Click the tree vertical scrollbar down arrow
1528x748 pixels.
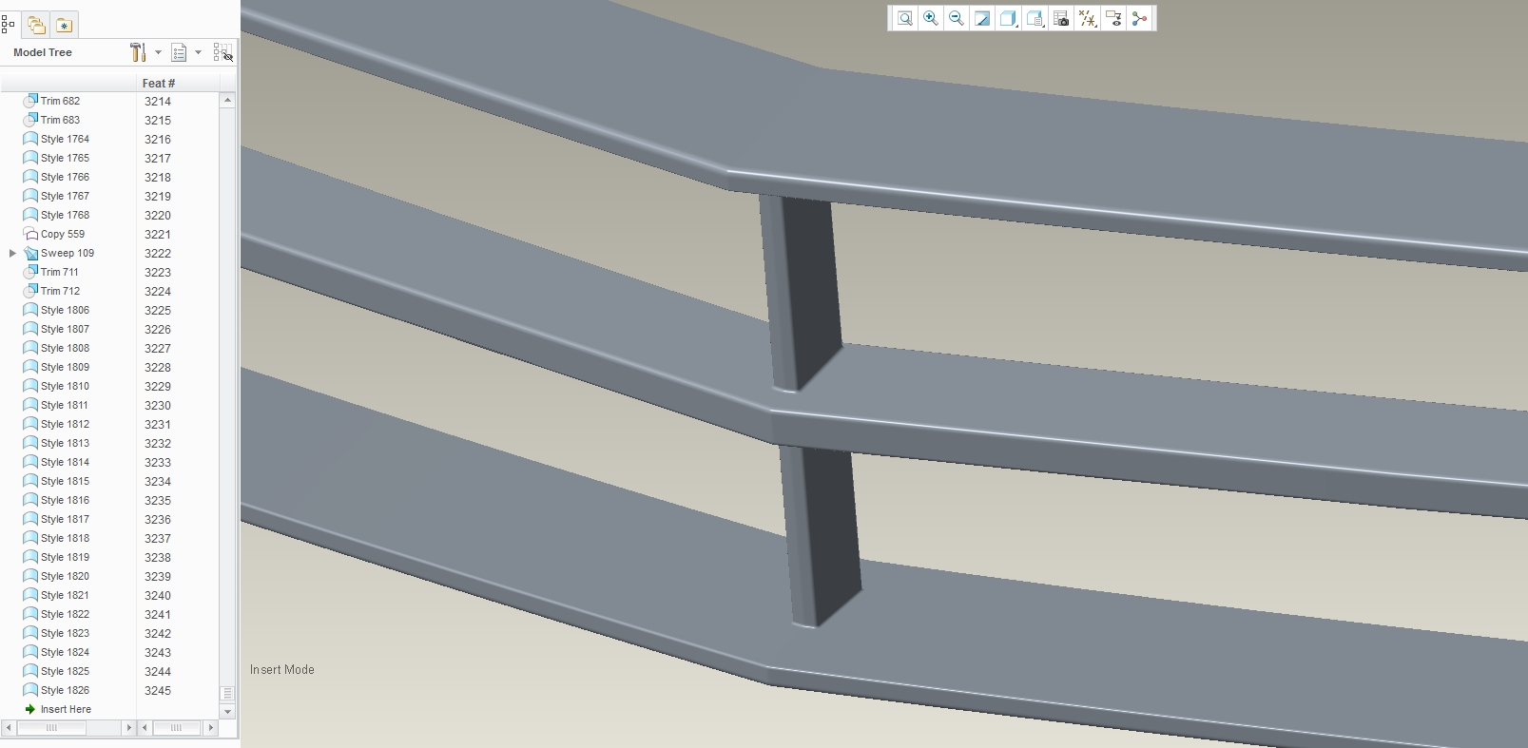point(227,711)
